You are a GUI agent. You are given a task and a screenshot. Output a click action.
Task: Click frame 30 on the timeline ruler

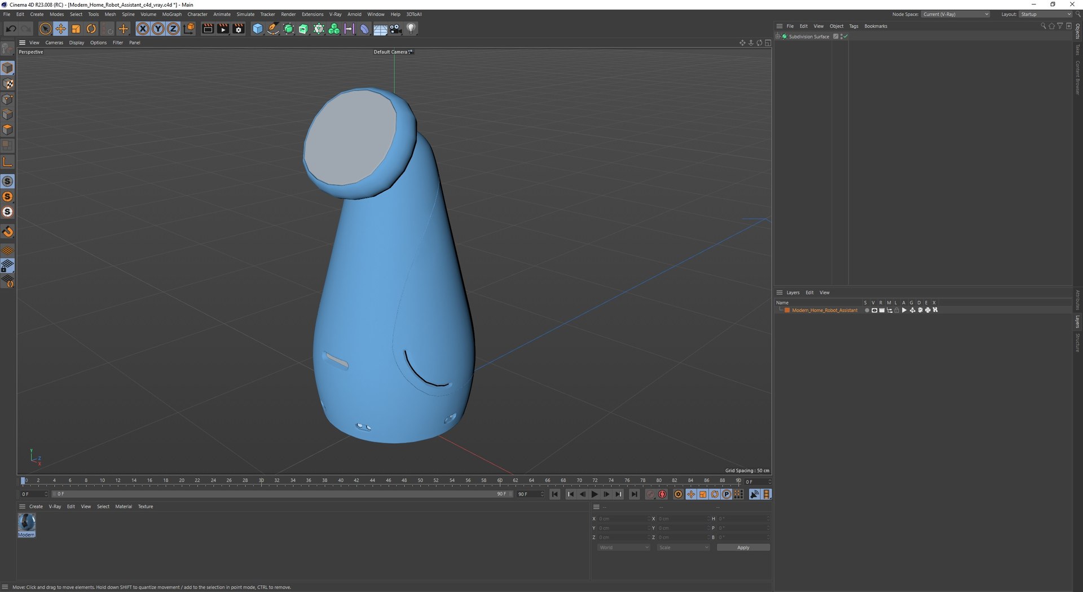click(261, 481)
